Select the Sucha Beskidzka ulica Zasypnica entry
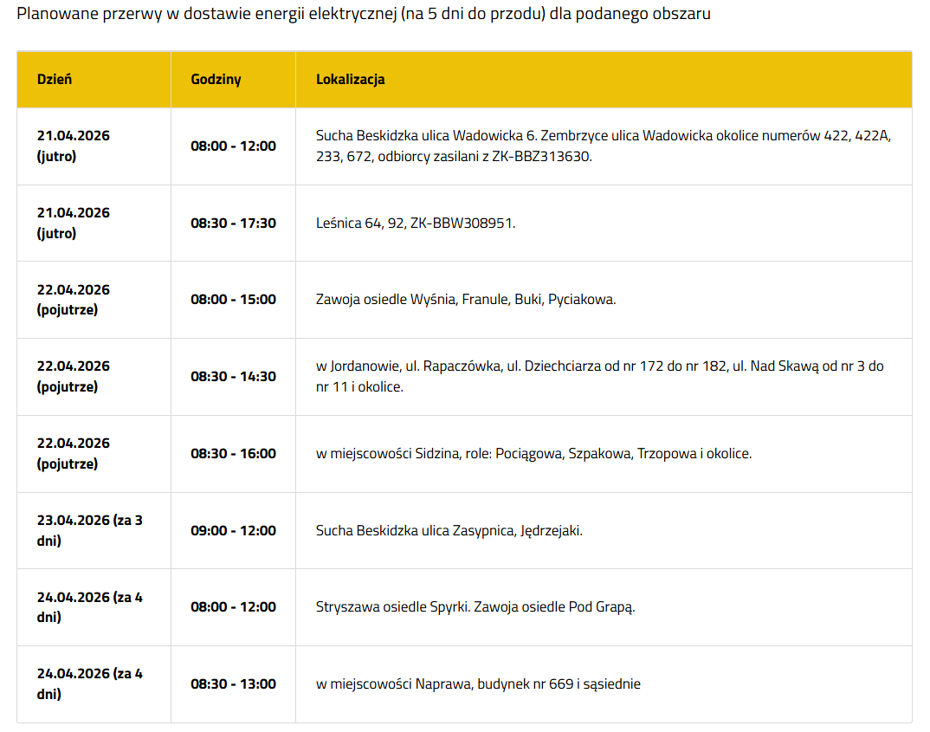The width and height of the screenshot is (930, 732). coord(449,531)
